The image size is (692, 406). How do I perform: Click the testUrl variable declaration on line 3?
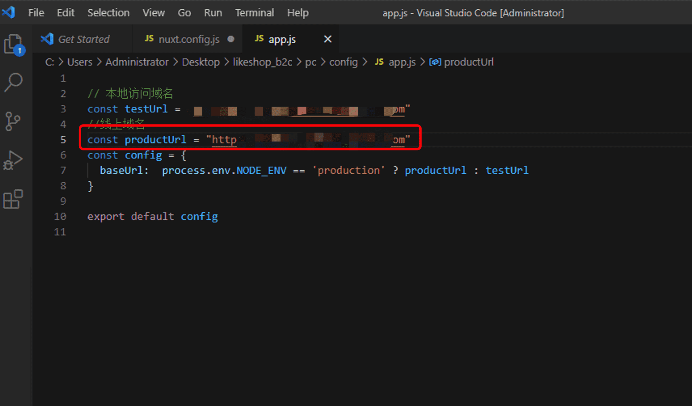[146, 109]
